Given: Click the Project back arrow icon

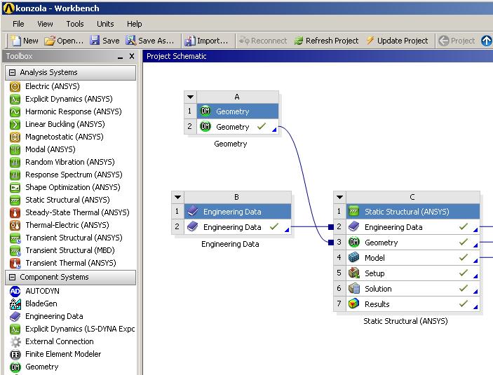Looking at the screenshot, I should [x=444, y=41].
